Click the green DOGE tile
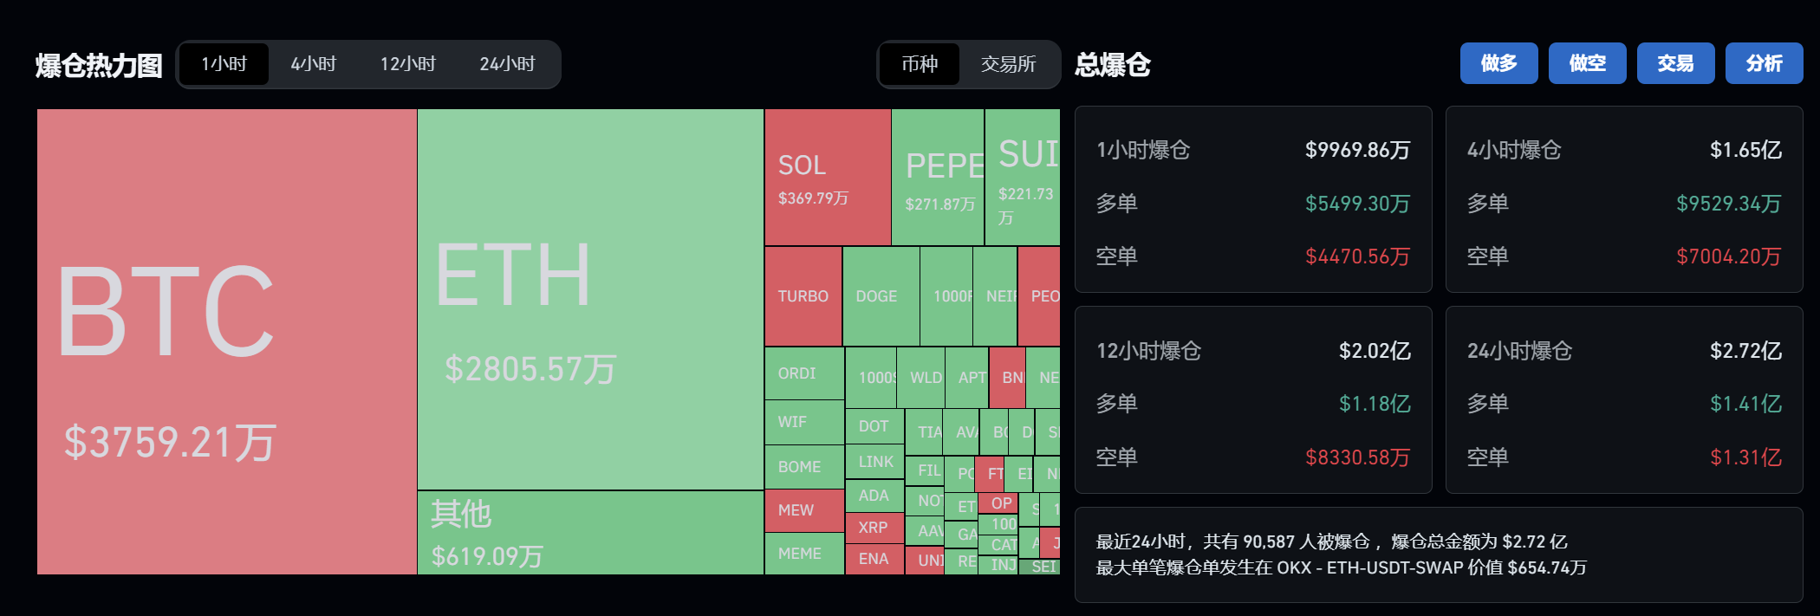Screen dimensions: 1820x616 881,296
